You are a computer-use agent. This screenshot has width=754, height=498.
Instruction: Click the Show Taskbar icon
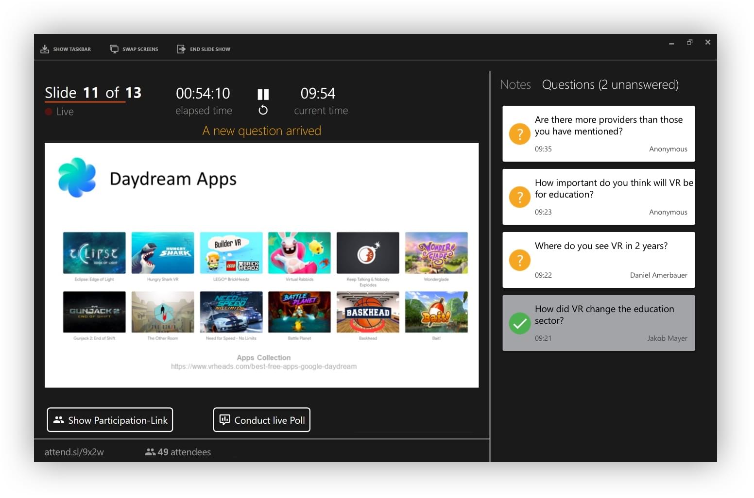pos(45,48)
